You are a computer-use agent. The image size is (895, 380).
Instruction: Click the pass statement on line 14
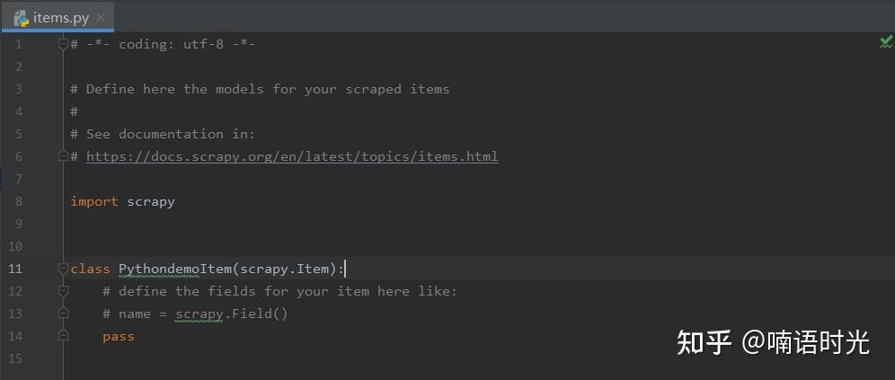[x=118, y=337]
